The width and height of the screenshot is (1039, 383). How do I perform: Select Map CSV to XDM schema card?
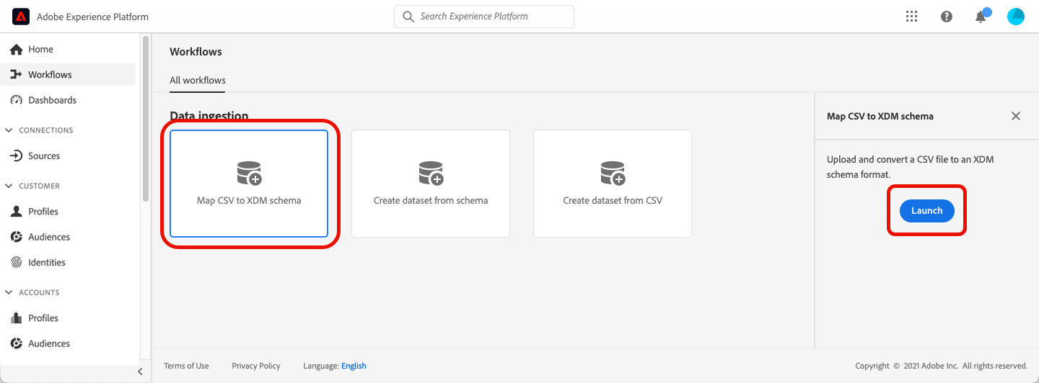[249, 184]
